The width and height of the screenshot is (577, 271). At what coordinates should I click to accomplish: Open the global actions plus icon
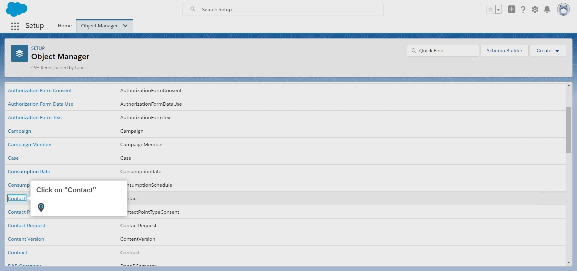(511, 9)
